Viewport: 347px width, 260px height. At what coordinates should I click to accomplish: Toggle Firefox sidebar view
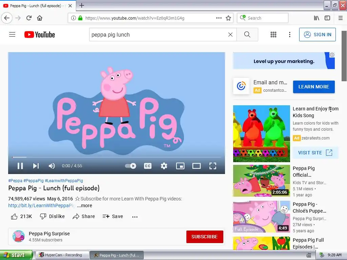(x=327, y=18)
